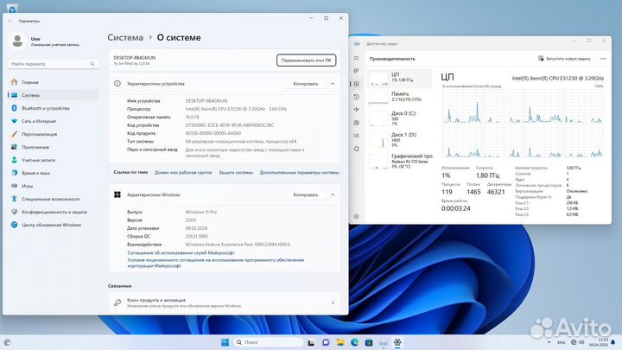The height and width of the screenshot is (350, 622).
Task: Collapse the Характеристики Windows section
Action: [x=333, y=194]
